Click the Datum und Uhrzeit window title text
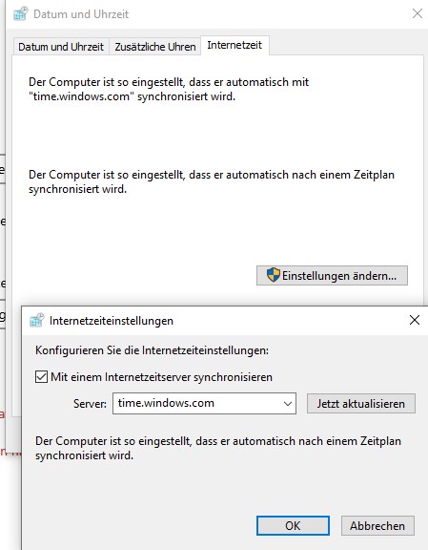 click(81, 14)
